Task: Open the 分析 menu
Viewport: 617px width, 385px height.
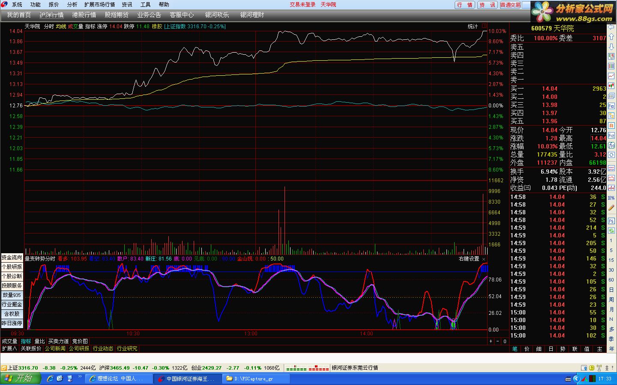Action: [72, 5]
